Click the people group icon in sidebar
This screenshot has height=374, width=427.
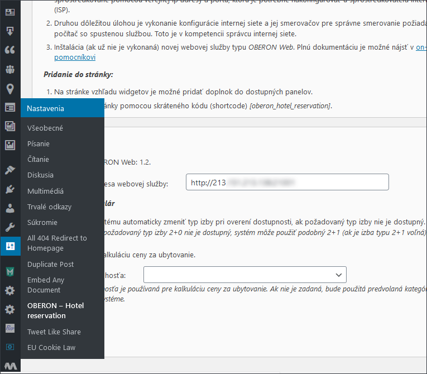[x=10, y=69]
